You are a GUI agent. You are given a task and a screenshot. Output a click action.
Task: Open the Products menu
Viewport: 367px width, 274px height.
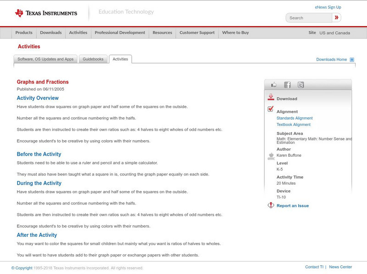pyautogui.click(x=24, y=33)
